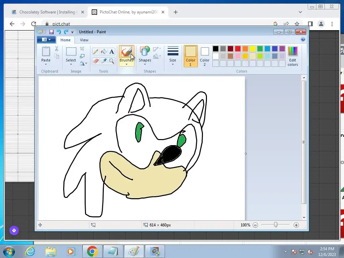Click the zoom in plus button

296,225
